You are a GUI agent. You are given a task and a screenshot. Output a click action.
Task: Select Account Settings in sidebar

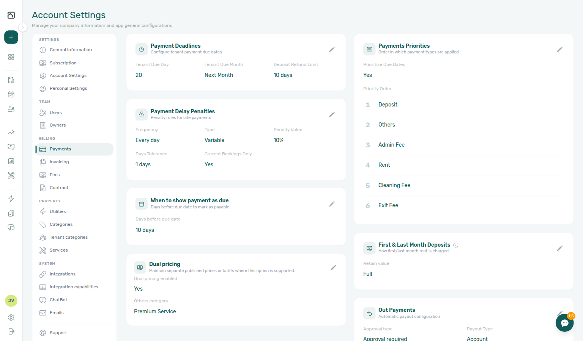[x=74, y=75]
